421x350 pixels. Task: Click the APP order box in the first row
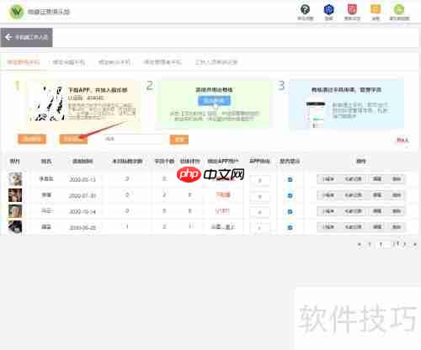[x=259, y=180]
